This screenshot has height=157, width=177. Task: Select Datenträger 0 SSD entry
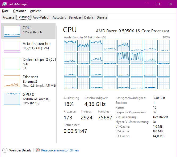(x=28, y=64)
